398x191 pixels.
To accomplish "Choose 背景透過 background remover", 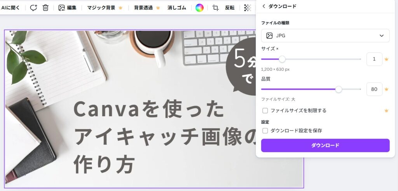I will [x=147, y=8].
